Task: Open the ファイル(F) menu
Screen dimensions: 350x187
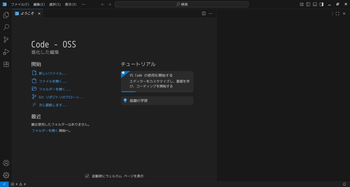Action: tap(20, 4)
